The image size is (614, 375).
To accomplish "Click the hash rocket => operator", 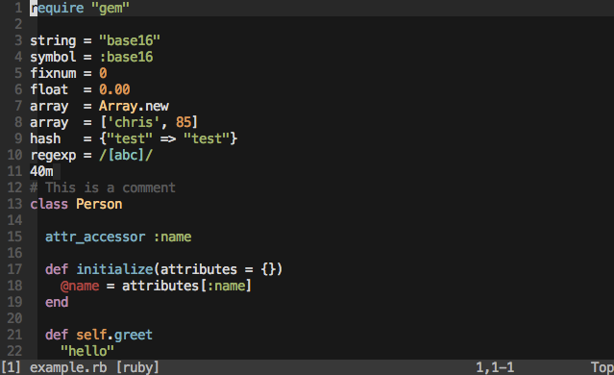I will click(168, 138).
